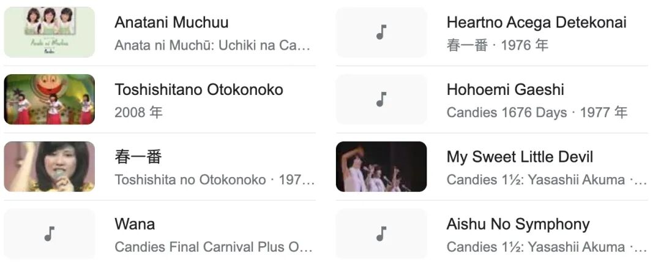
Task: Click thumbnail of singer next to 春一番 title
Action: coord(50,167)
